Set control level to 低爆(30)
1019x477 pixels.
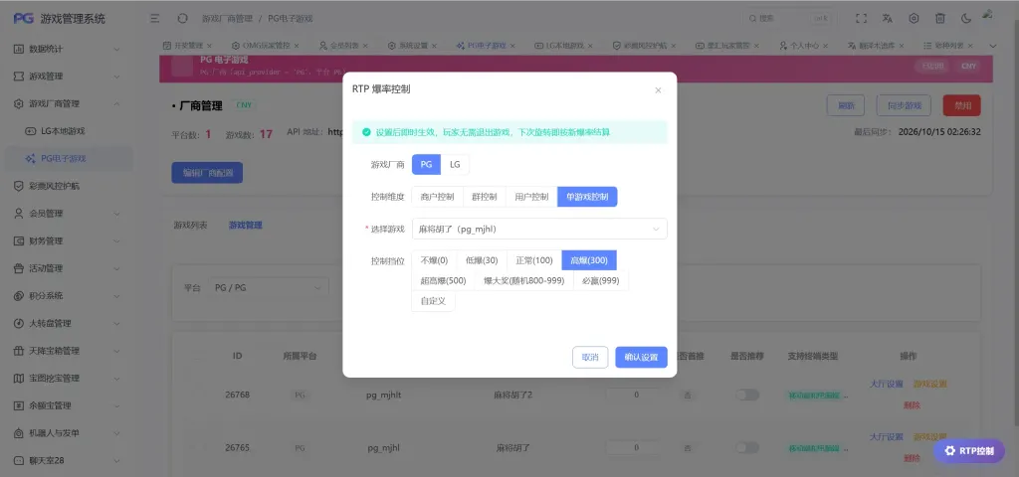(x=482, y=260)
